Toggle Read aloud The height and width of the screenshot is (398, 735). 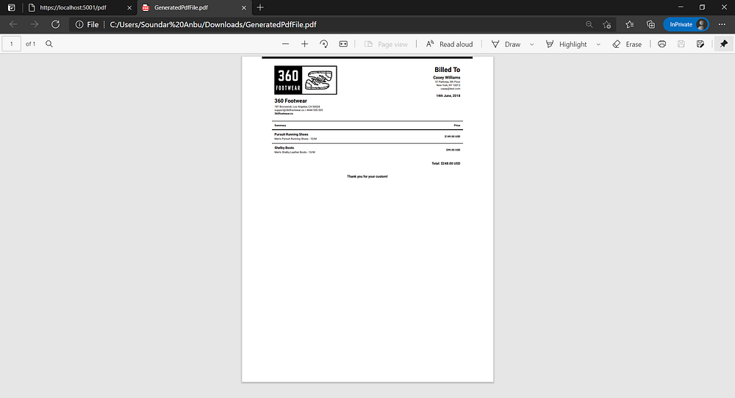point(448,44)
